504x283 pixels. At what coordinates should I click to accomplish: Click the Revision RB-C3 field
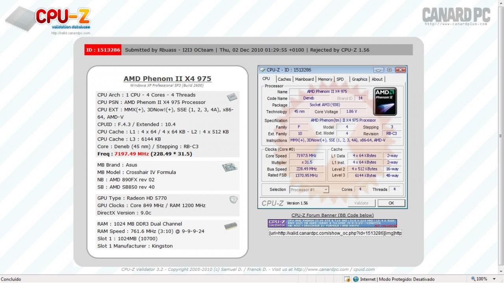coord(391,134)
